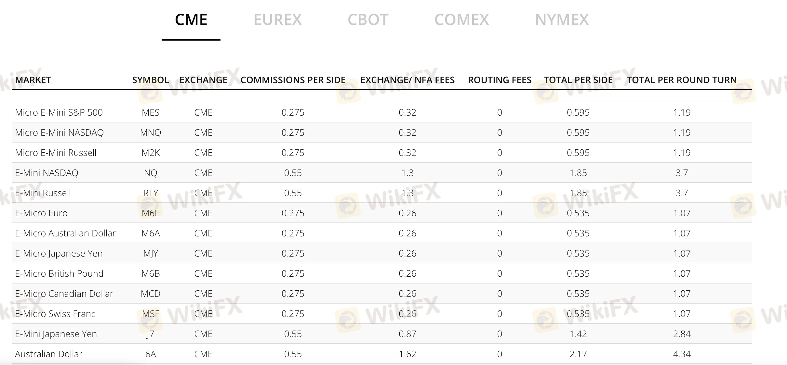The image size is (787, 365).
Task: Click E-Micro Australian Dollar market name
Action: coord(65,233)
